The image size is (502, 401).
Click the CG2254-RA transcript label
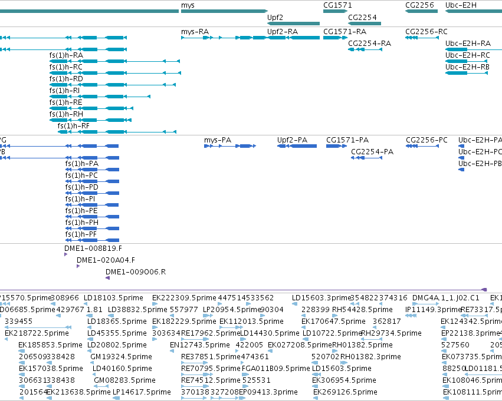(369, 44)
